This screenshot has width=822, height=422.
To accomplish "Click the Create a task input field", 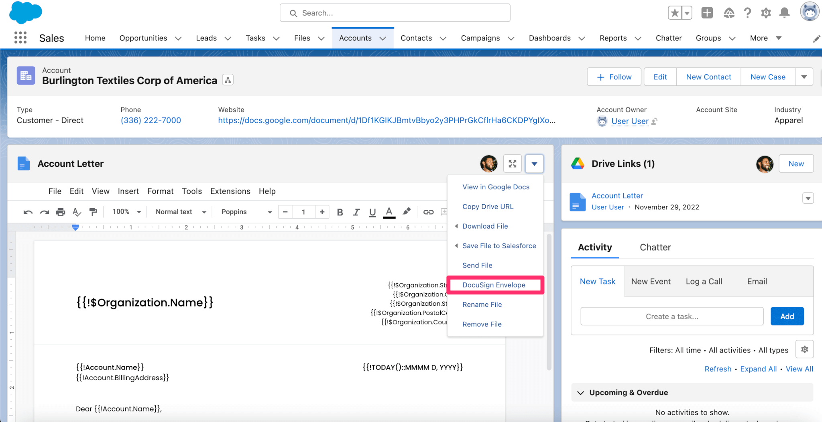I will (672, 316).
